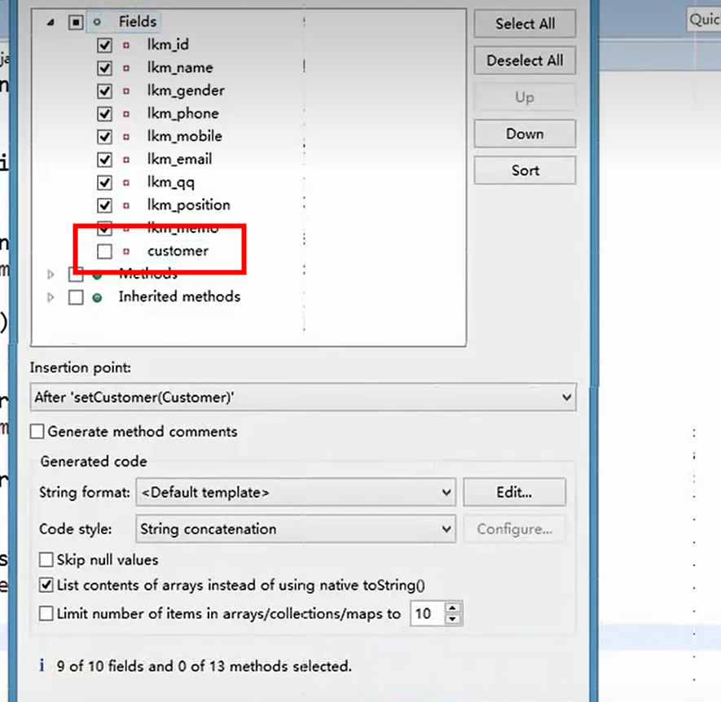Uncheck the lkm_phone field checkbox
This screenshot has width=721, height=702.
(104, 113)
